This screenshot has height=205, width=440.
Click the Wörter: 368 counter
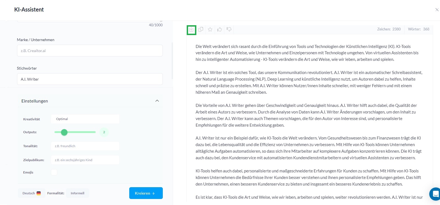tap(419, 29)
